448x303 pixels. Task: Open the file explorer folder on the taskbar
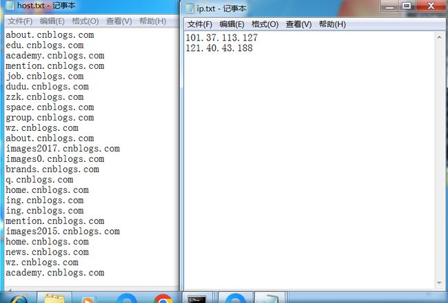54,298
